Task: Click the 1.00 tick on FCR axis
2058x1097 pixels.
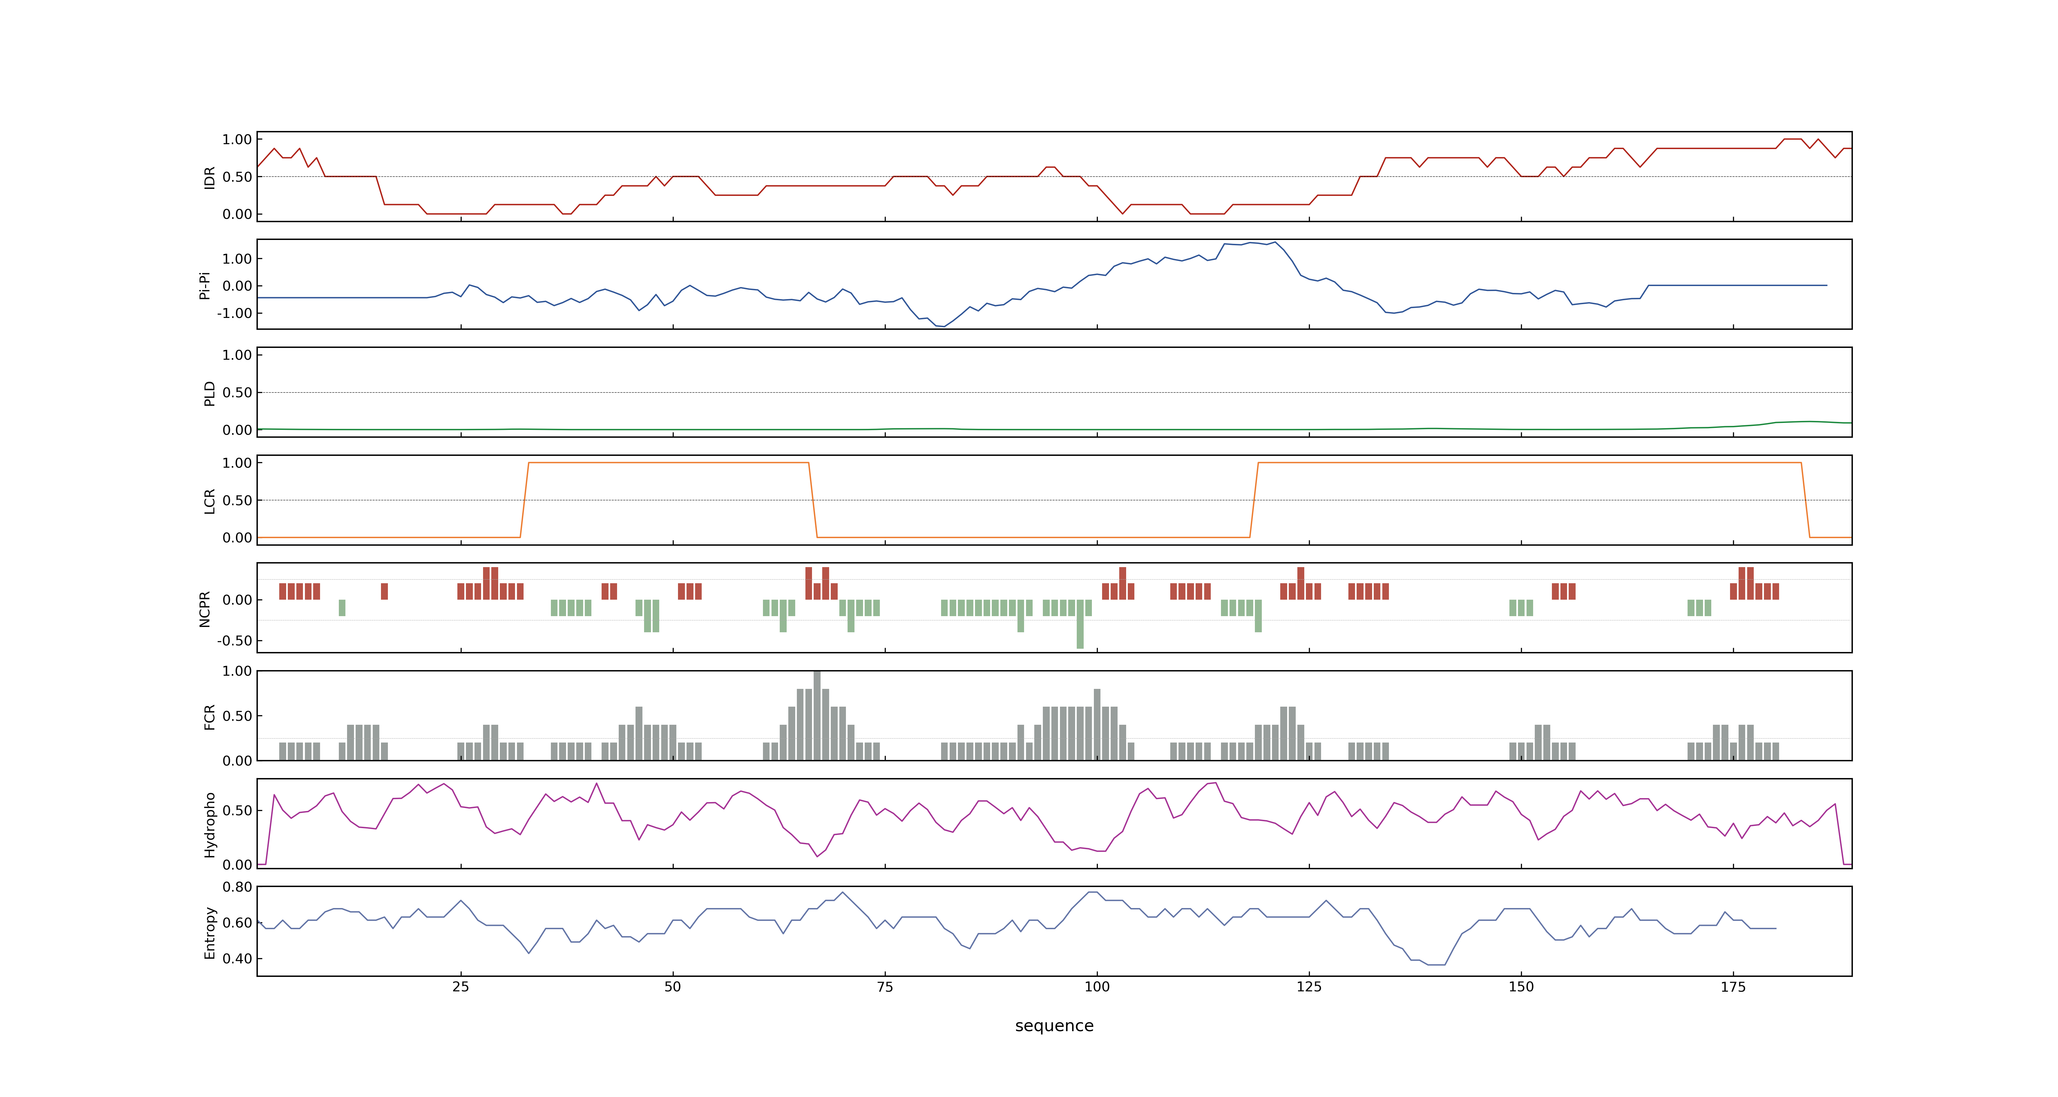Action: [237, 671]
